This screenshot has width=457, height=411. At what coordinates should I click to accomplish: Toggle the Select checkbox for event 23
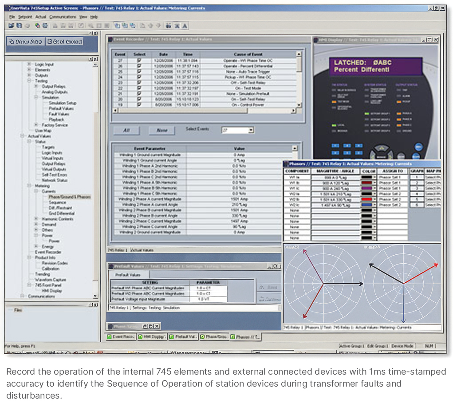[139, 83]
